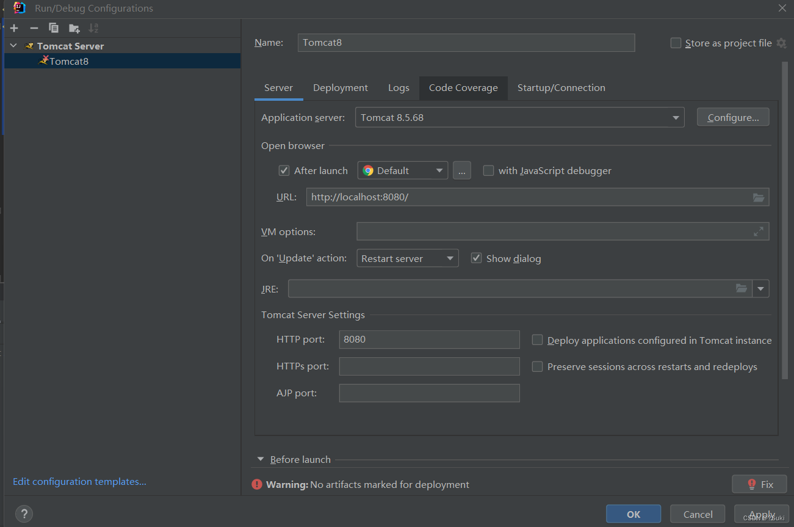
Task: Open the Startup/Connection tab
Action: [x=561, y=88]
